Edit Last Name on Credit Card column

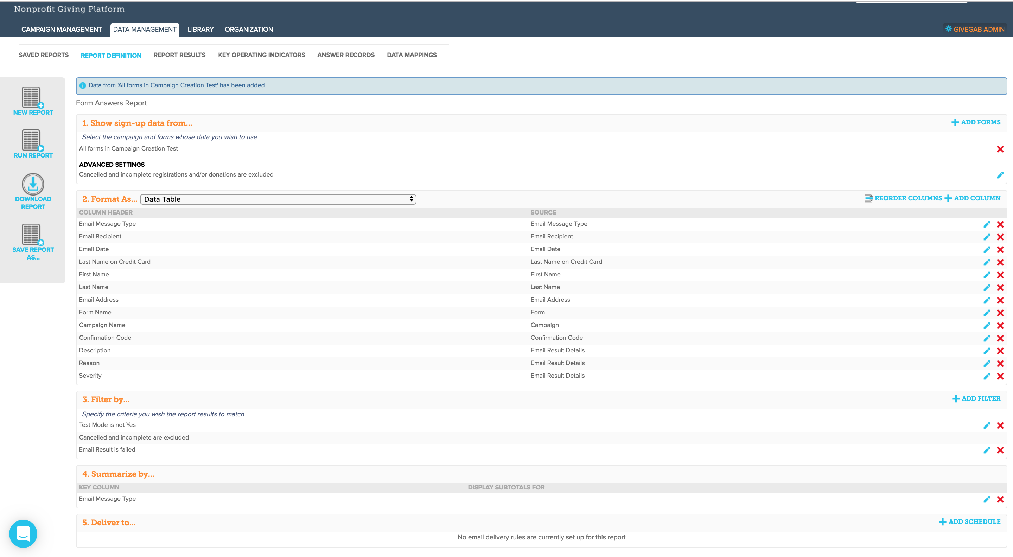pyautogui.click(x=987, y=262)
